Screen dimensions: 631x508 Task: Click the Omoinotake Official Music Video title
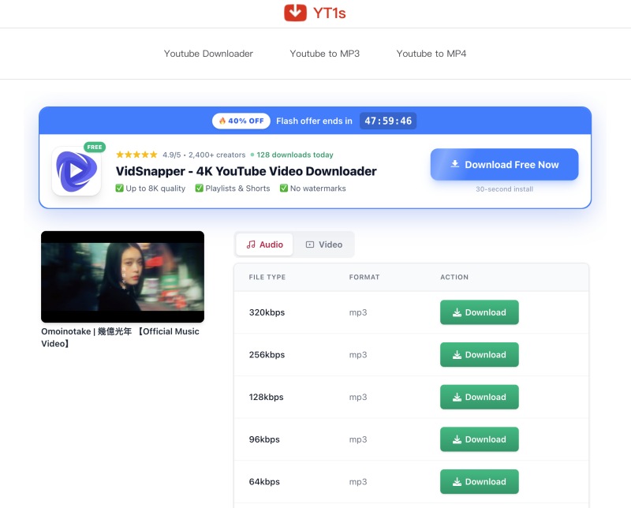pos(121,338)
